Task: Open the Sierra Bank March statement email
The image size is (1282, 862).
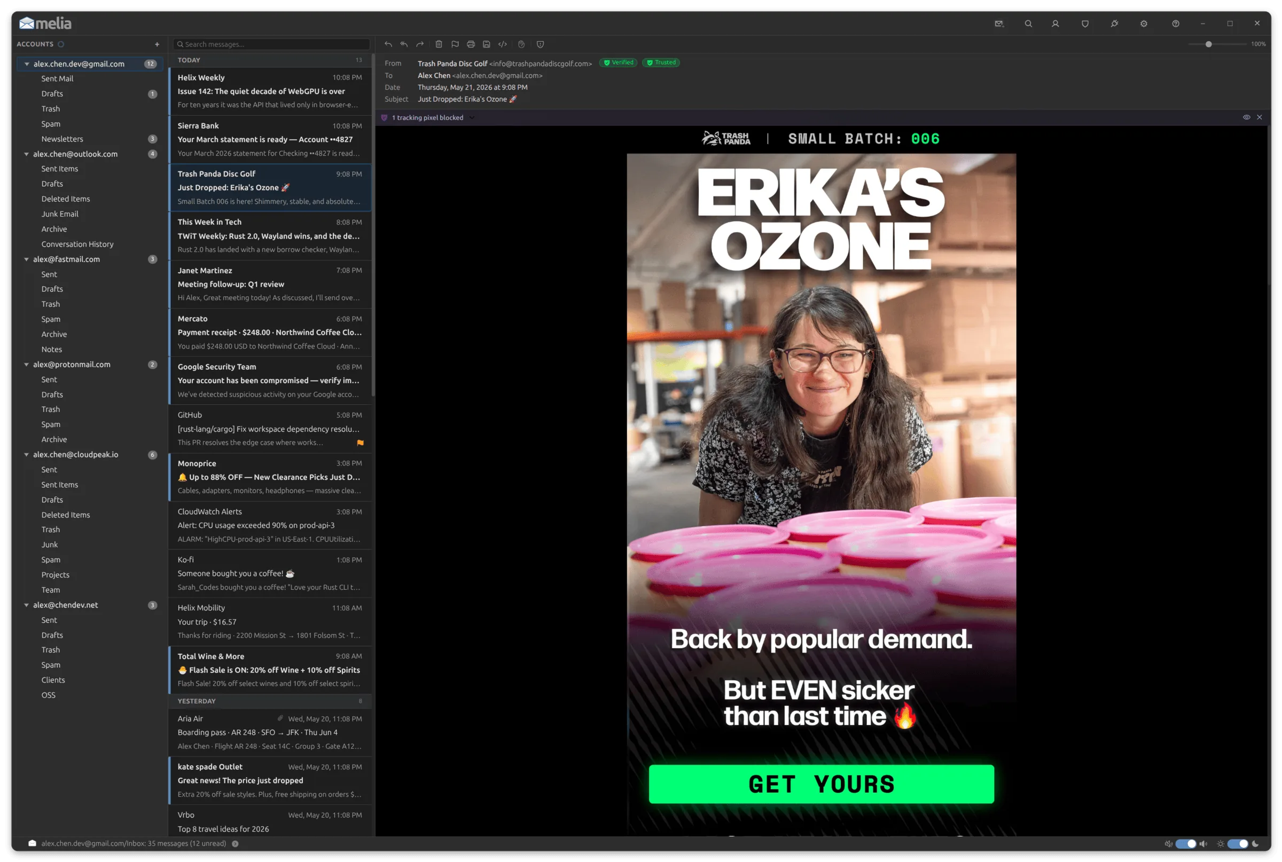Action: coord(270,139)
